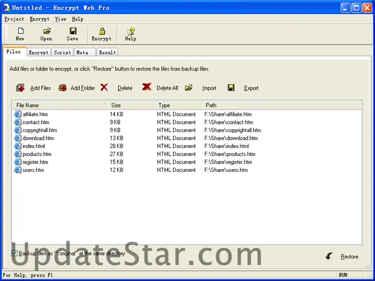Switch to the Meta tab
Screen dimensions: 375x281
coord(82,52)
